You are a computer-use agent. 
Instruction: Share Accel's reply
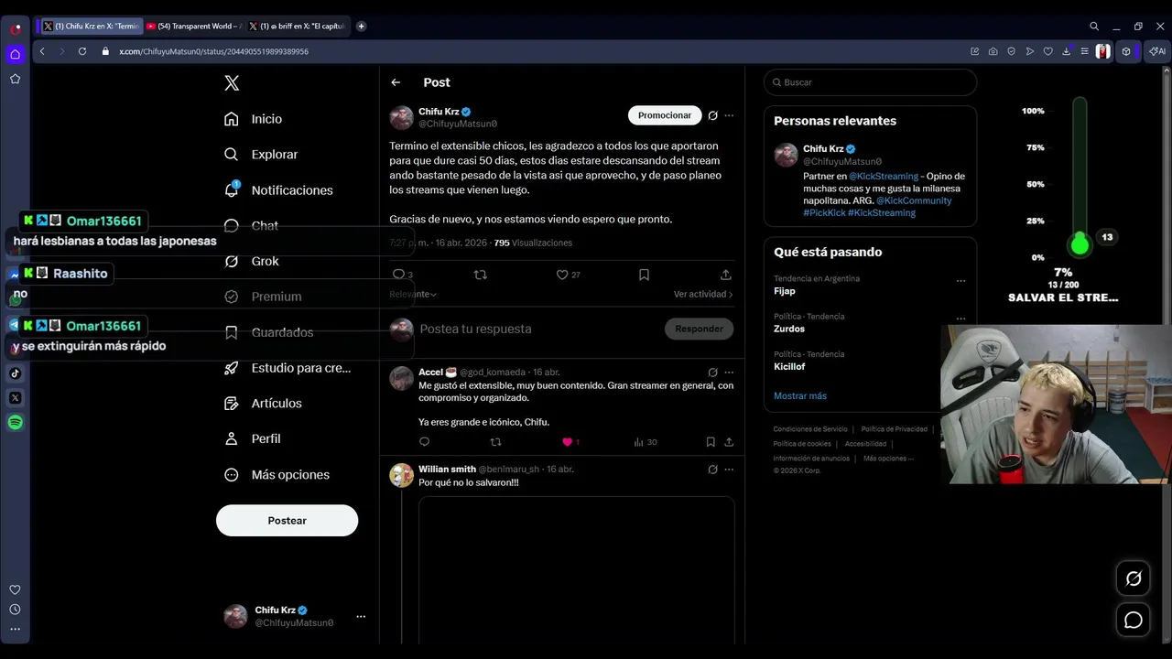729,442
